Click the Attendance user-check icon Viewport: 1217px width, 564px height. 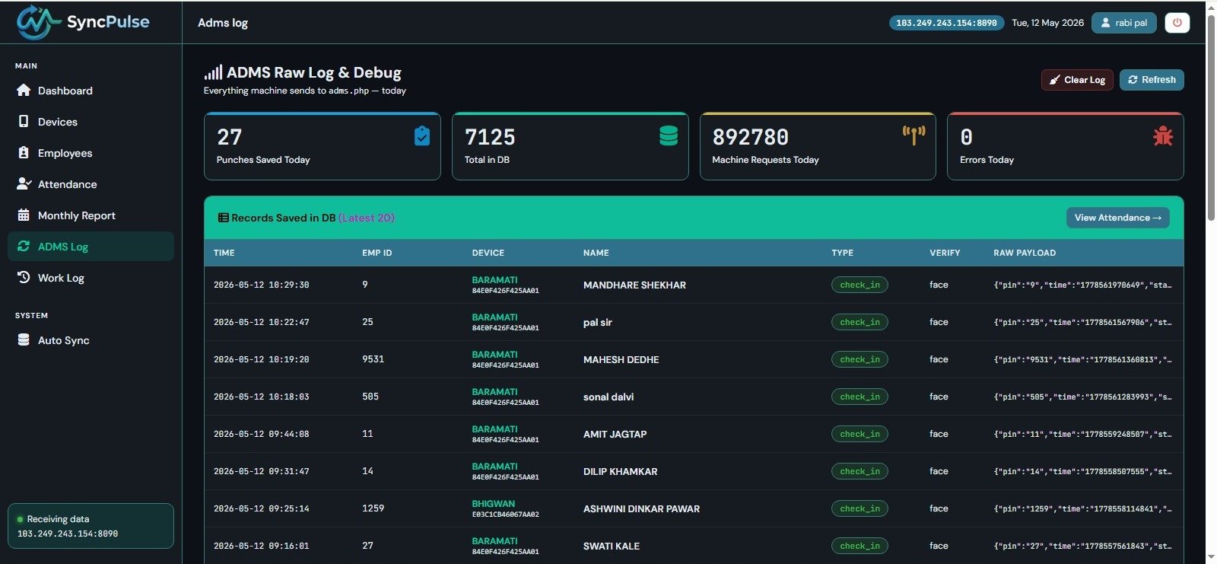coord(24,183)
